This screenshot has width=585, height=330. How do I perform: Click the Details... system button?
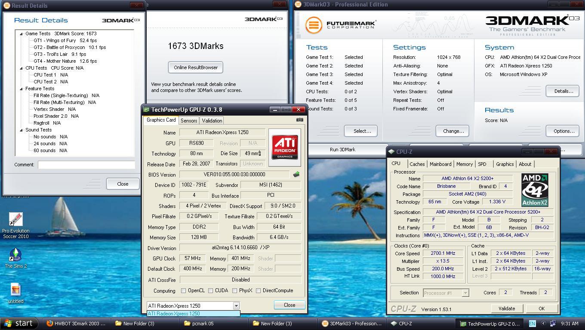563,91
